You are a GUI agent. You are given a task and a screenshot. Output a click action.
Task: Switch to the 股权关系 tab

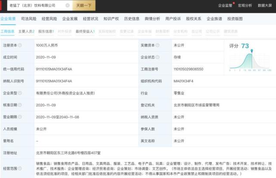click(194, 19)
